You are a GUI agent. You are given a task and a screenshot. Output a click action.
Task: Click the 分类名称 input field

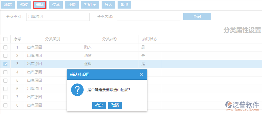click(148, 17)
